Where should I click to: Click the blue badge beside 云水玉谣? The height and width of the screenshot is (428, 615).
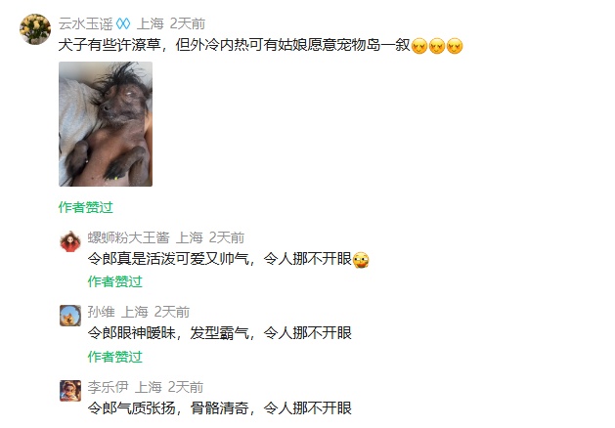point(123,23)
